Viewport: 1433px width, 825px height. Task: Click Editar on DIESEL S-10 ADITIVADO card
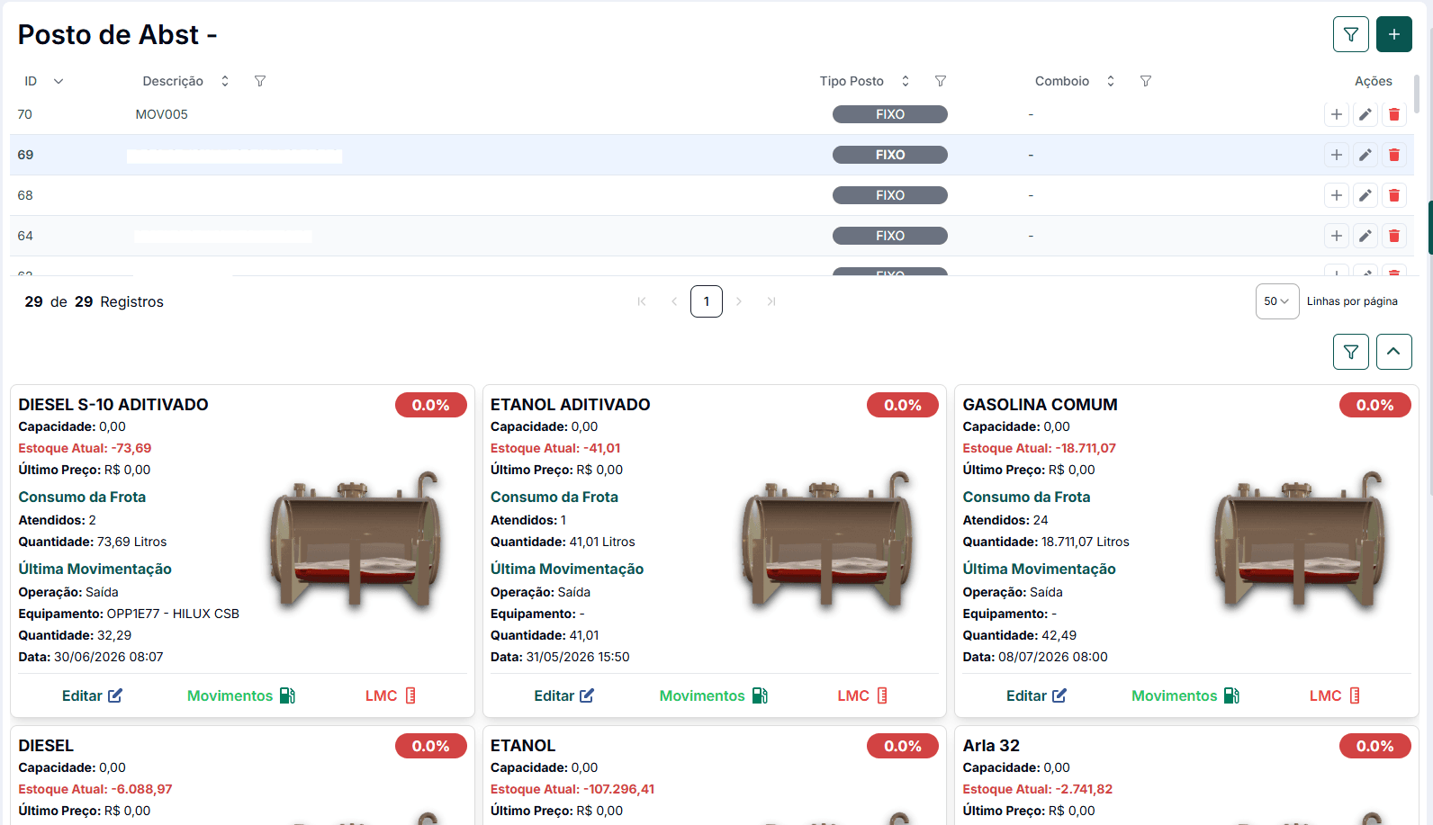(x=92, y=695)
